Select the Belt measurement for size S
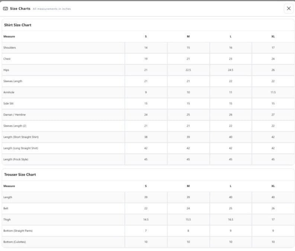The width and height of the screenshot is (295, 251). tap(146, 208)
